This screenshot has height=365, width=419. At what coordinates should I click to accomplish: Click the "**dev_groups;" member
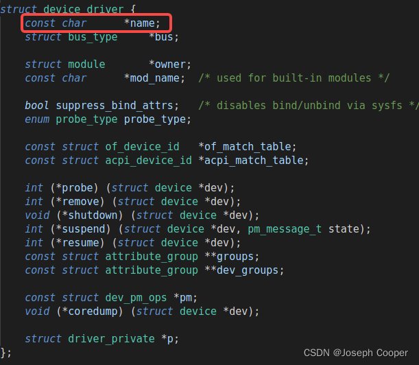point(244,270)
